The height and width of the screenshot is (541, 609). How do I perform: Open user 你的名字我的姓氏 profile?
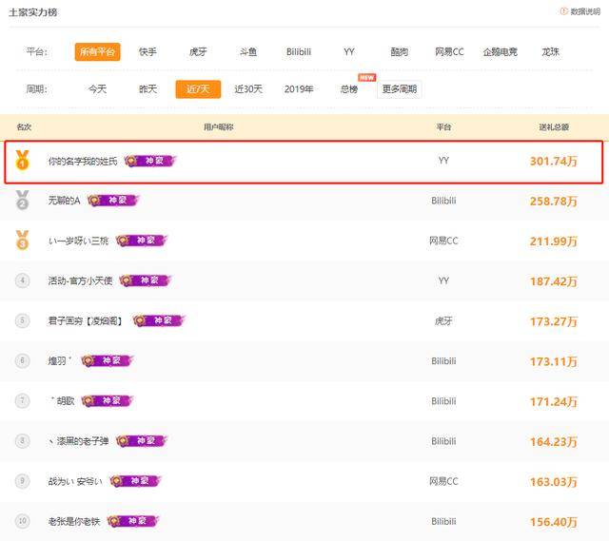[x=83, y=162]
